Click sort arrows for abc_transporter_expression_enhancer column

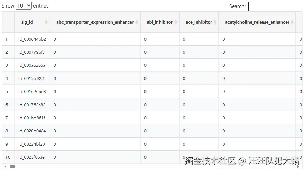click(x=137, y=22)
